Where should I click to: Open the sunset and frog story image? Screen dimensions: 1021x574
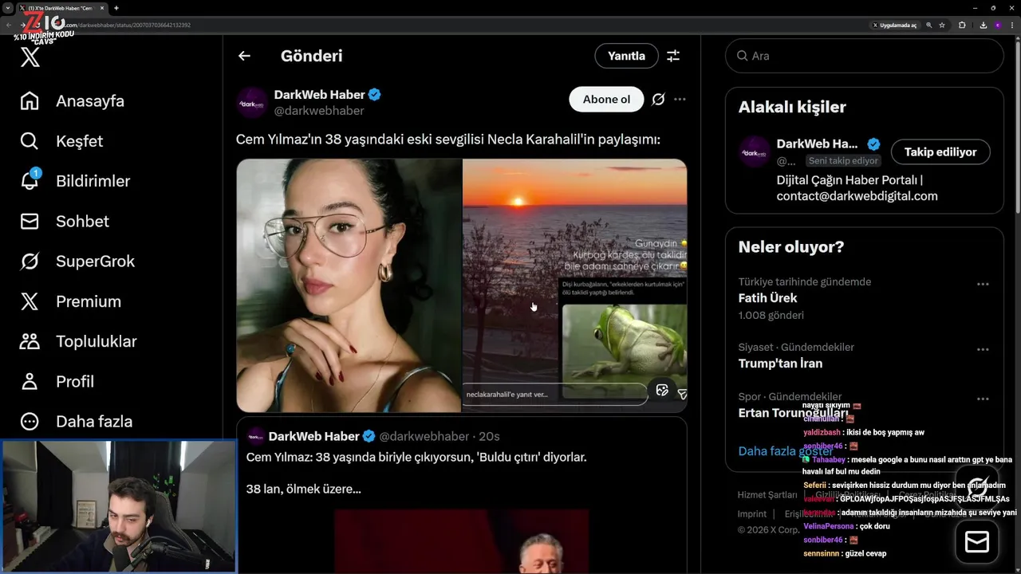(x=575, y=285)
